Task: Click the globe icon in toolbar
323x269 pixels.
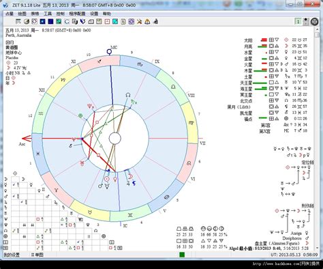Action: (x=27, y=22)
